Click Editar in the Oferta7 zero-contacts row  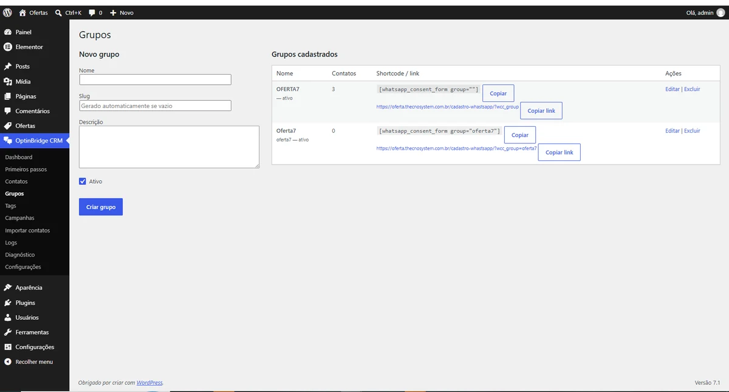point(673,130)
